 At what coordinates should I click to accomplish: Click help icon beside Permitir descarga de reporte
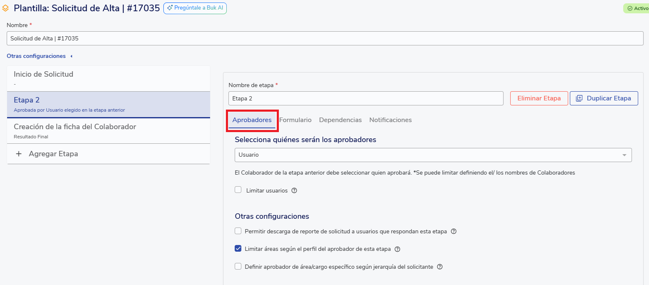pos(454,231)
